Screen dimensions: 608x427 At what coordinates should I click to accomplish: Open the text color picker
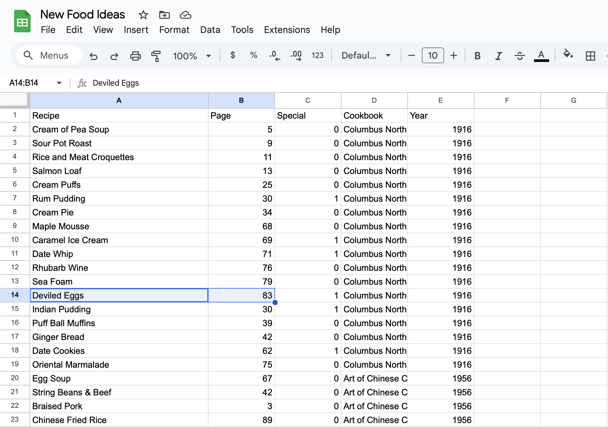pos(541,56)
